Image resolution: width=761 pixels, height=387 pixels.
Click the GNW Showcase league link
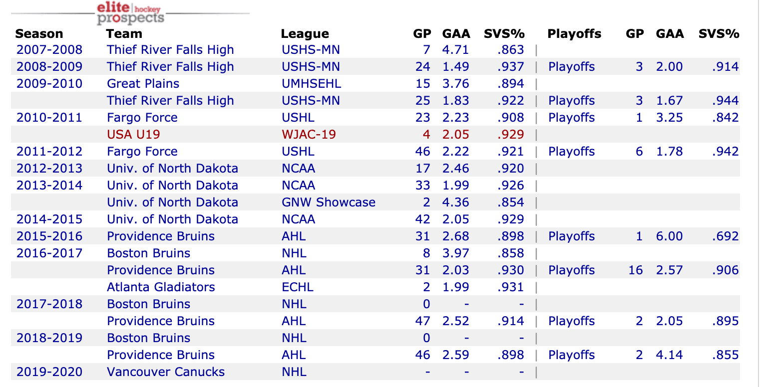328,202
